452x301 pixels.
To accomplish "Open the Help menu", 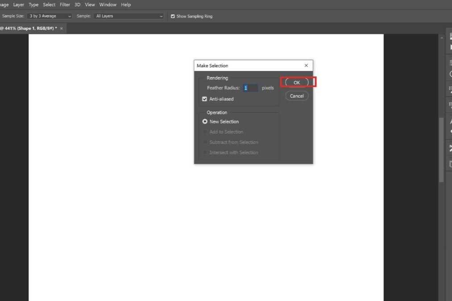I will click(126, 4).
